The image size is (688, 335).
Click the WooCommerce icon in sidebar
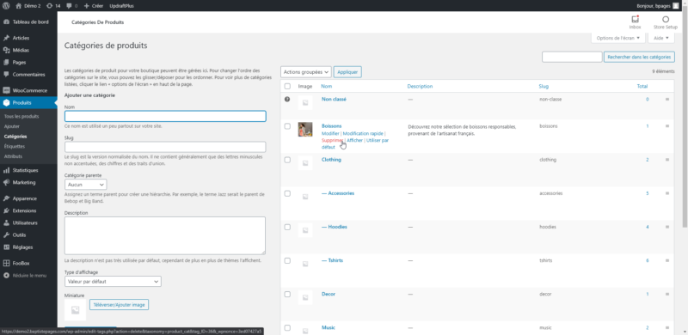(6, 91)
